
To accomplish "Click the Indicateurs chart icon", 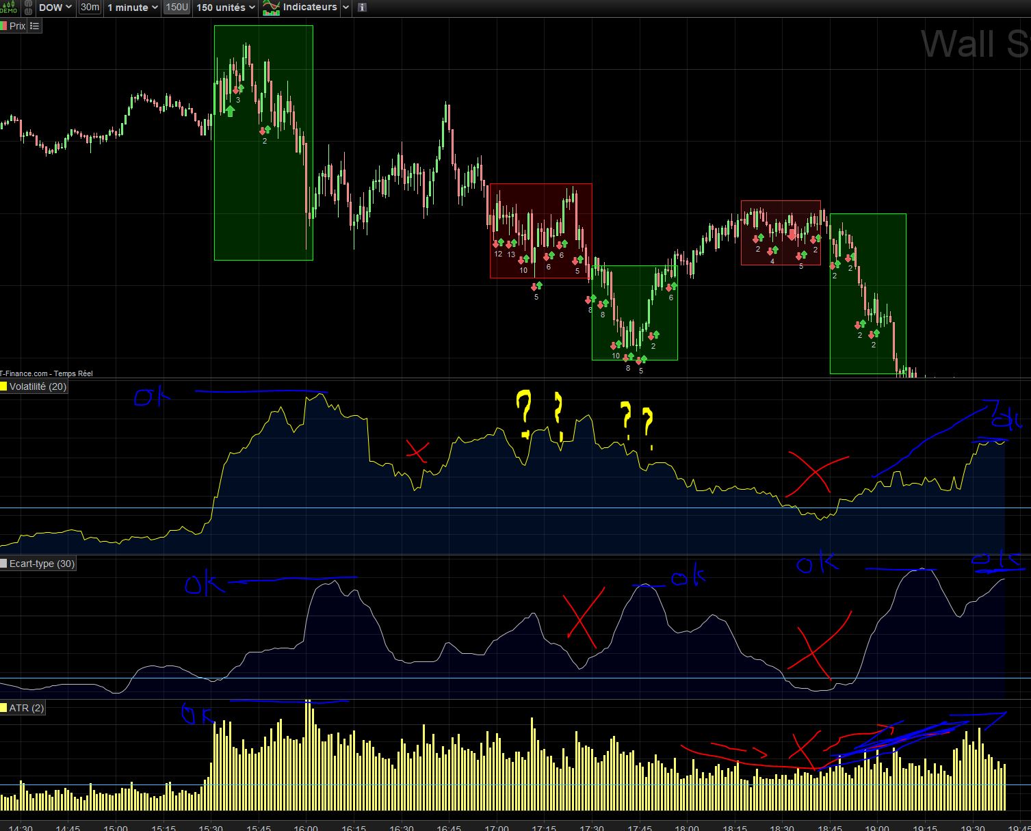I will 271,8.
